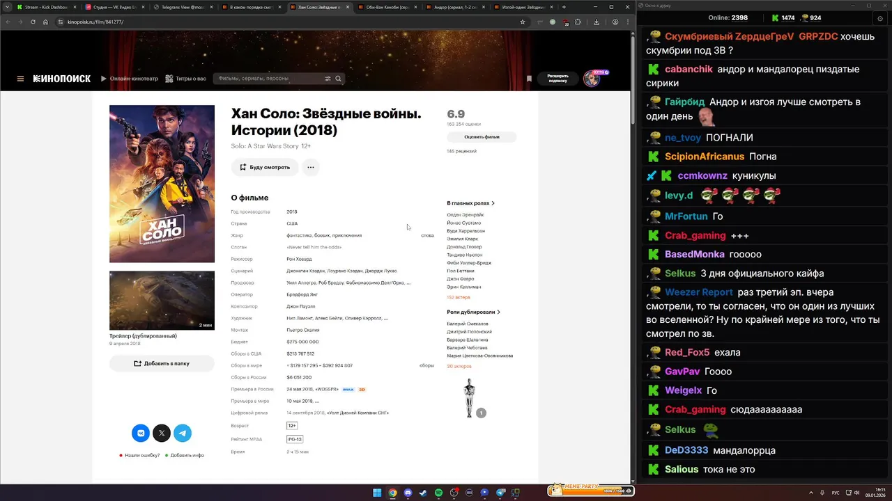Open the user profile avatar
Image resolution: width=892 pixels, height=501 pixels.
pos(592,79)
